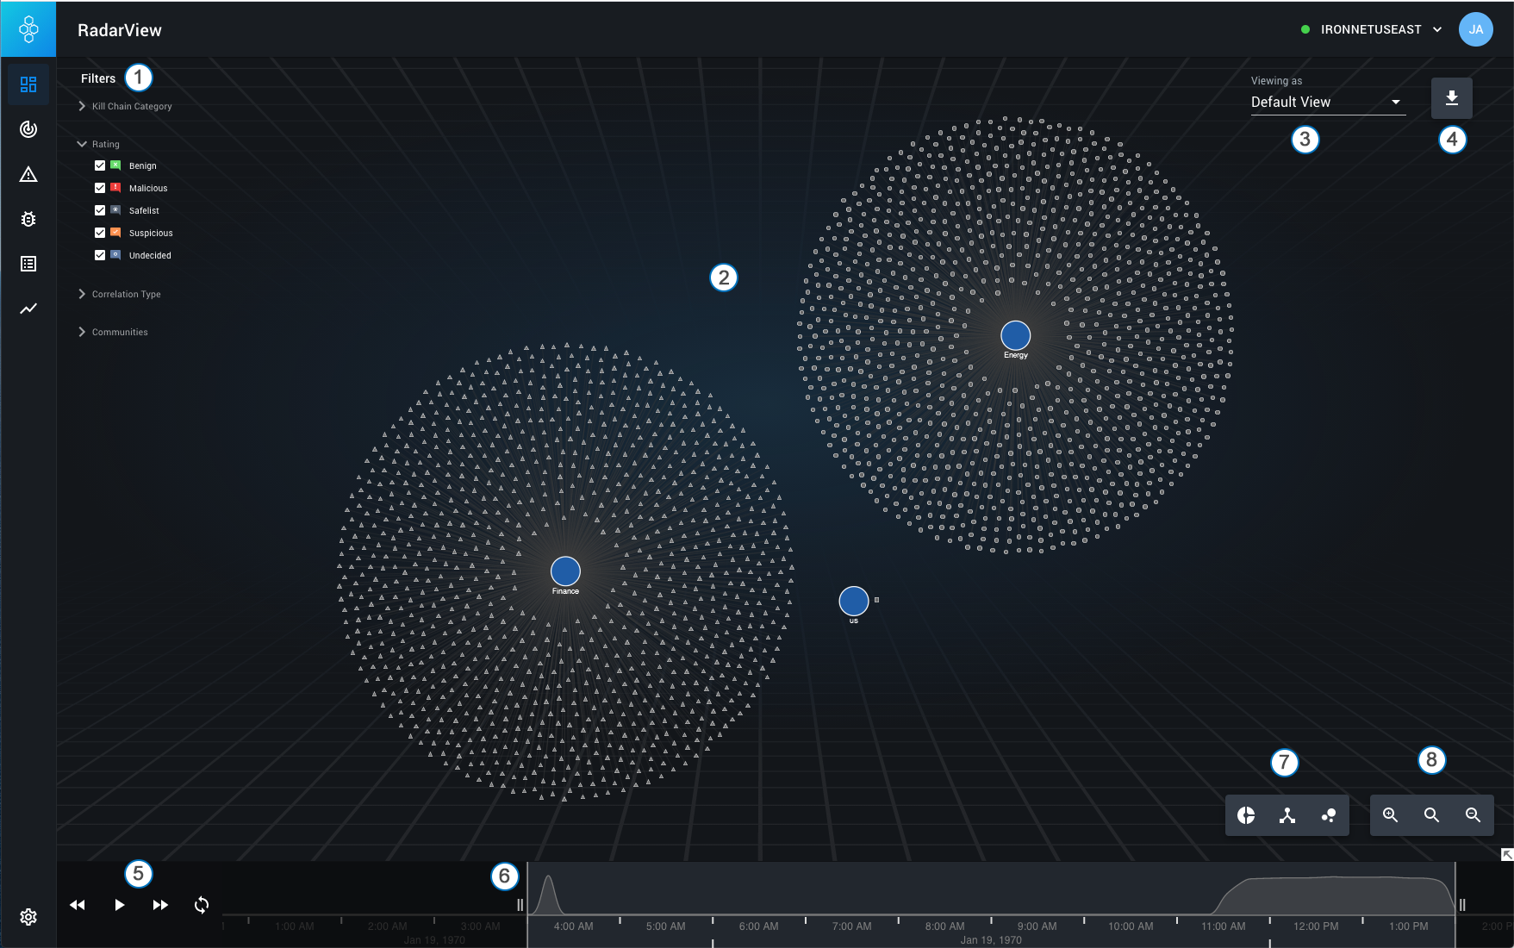Select the network graph layout icon

pyautogui.click(x=1287, y=815)
